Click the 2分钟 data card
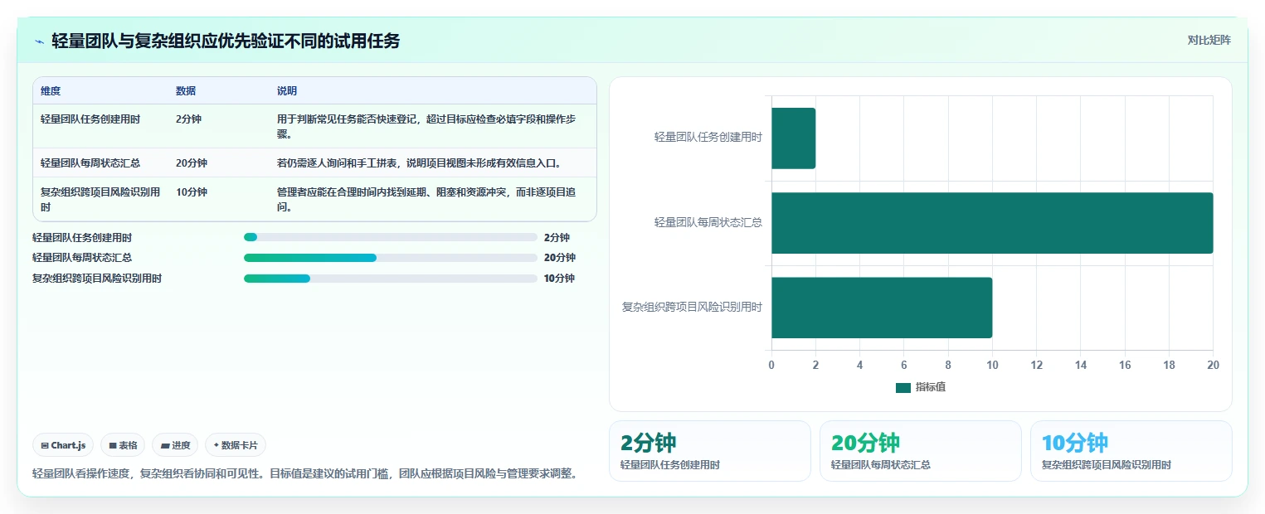Image resolution: width=1265 pixels, height=514 pixels. click(x=710, y=451)
